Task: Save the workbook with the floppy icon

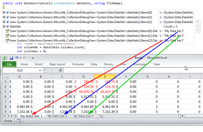Action: [x=11, y=58]
